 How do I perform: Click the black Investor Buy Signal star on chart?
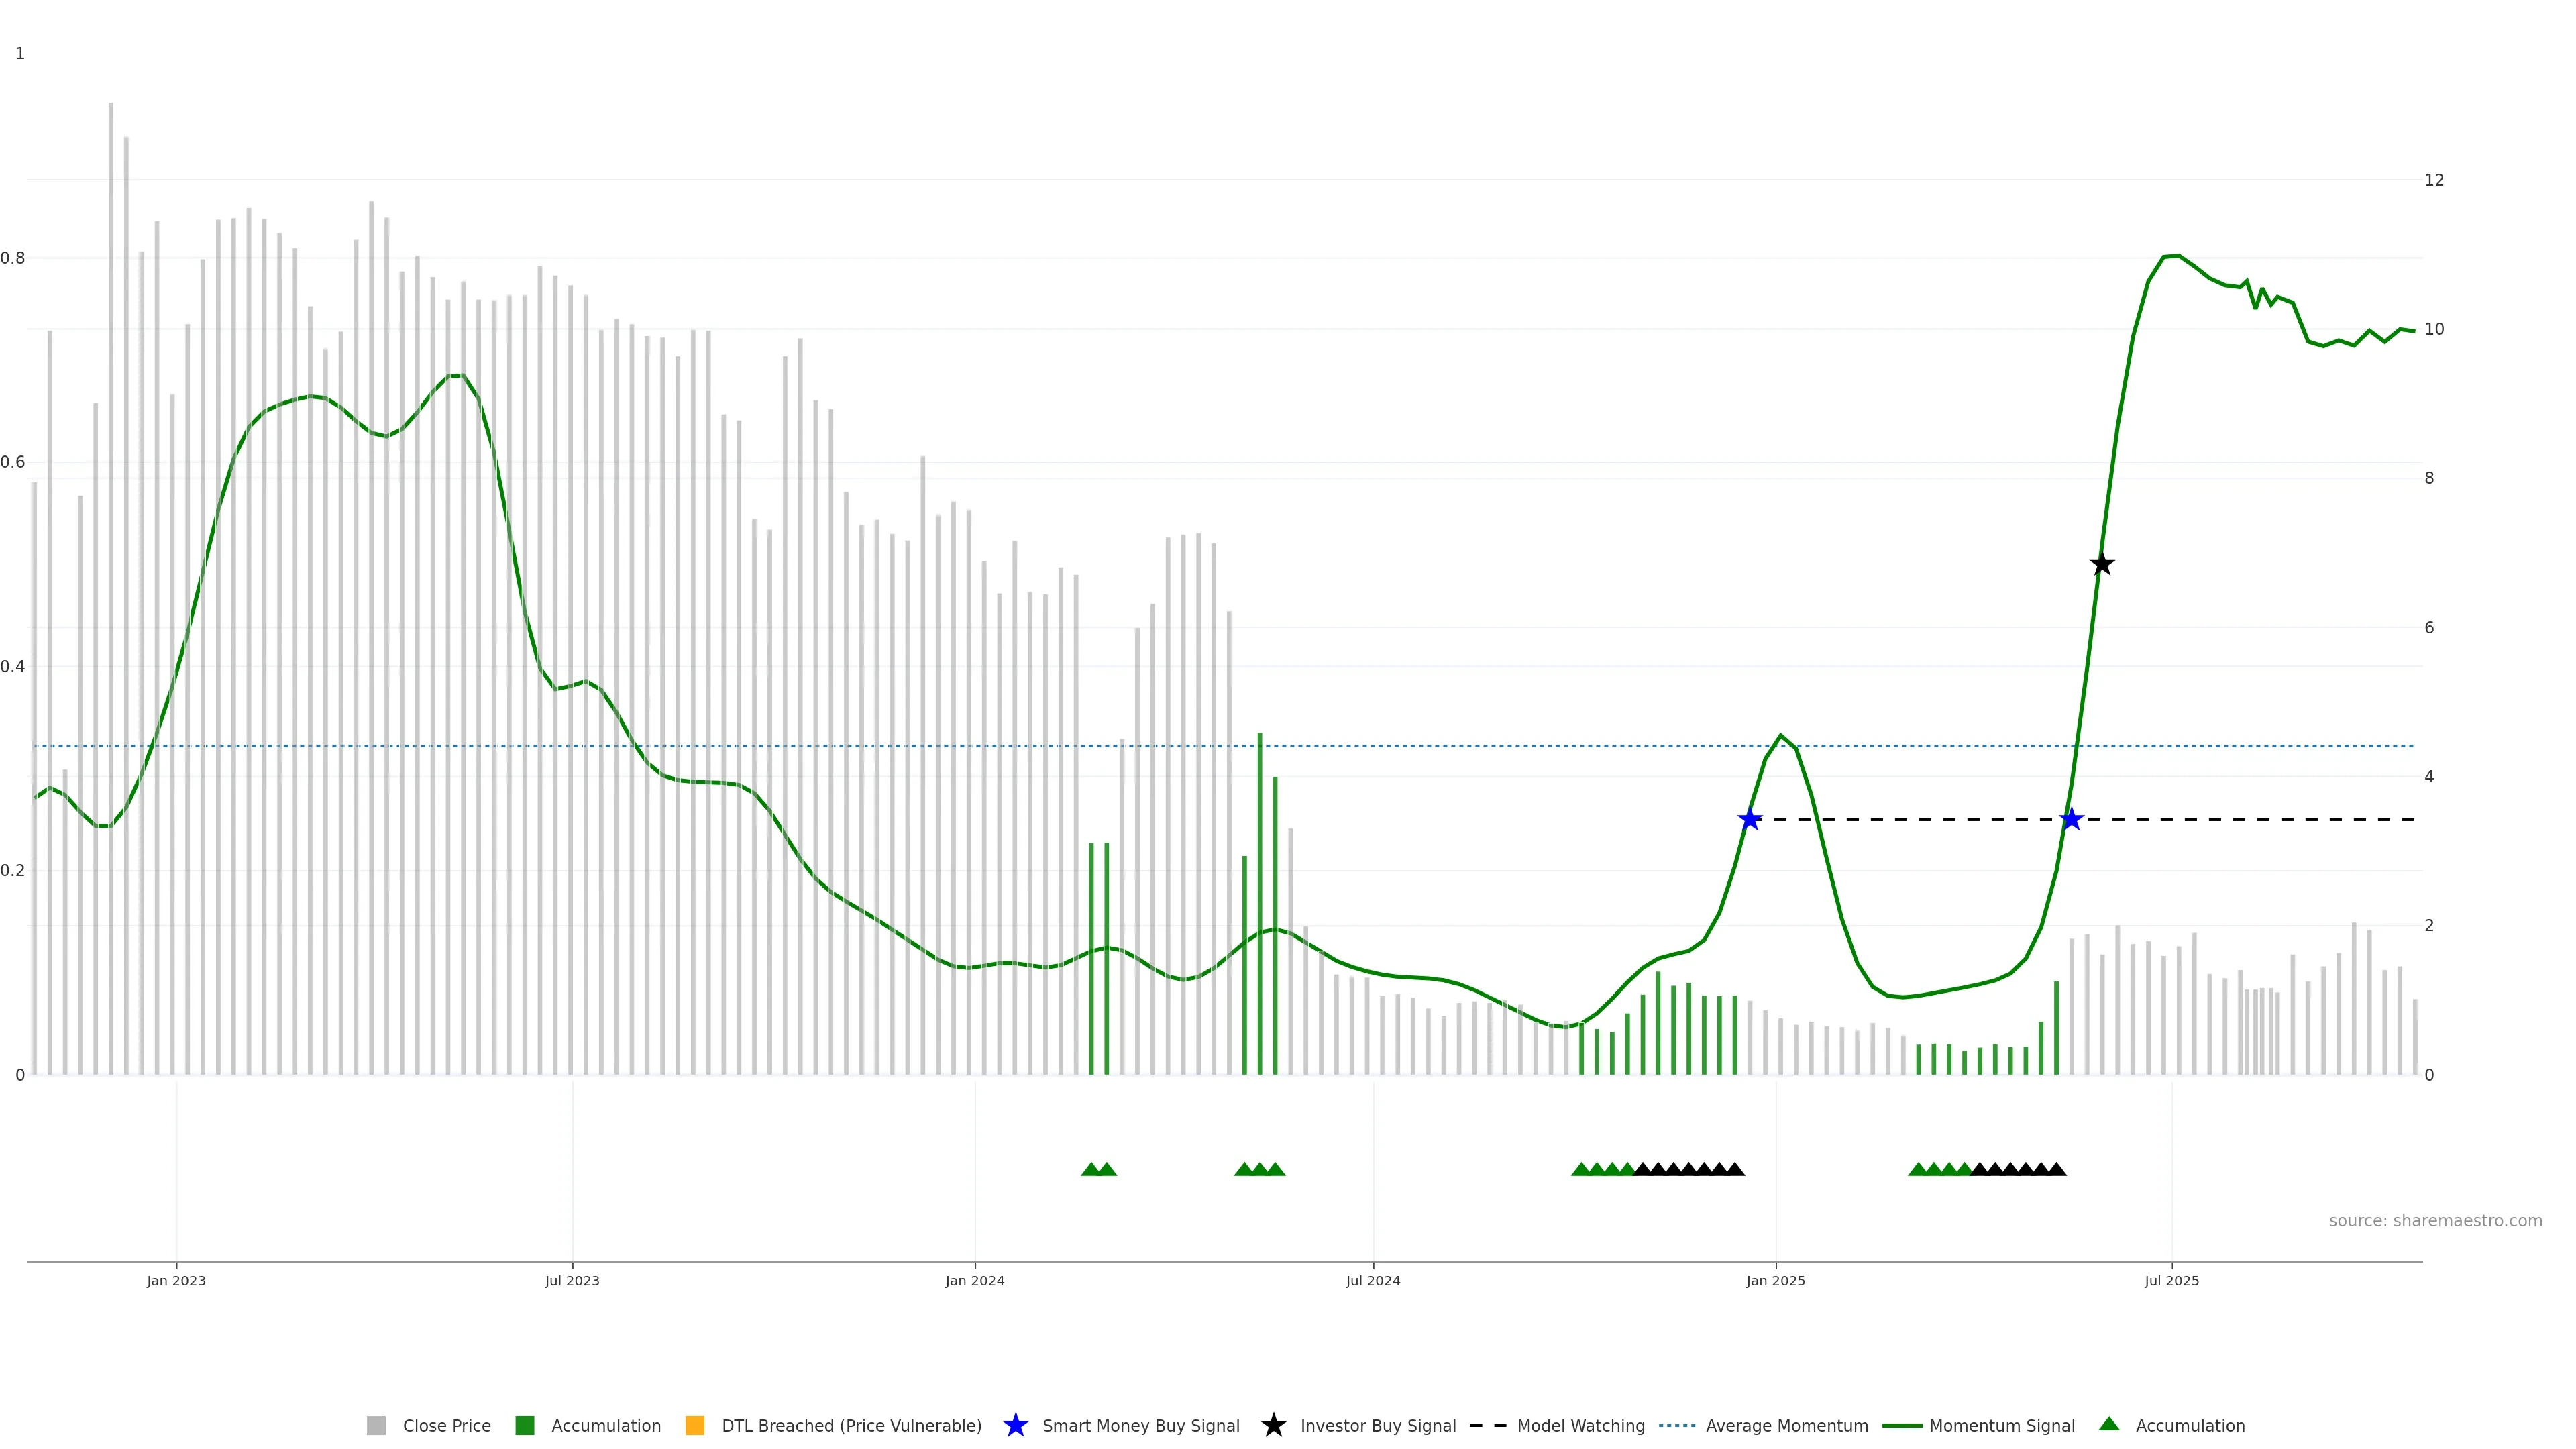pyautogui.click(x=2102, y=565)
